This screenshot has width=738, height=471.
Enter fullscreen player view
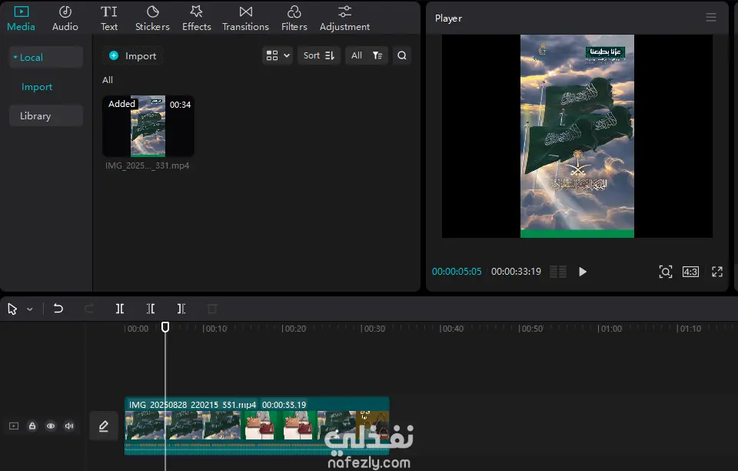point(716,272)
